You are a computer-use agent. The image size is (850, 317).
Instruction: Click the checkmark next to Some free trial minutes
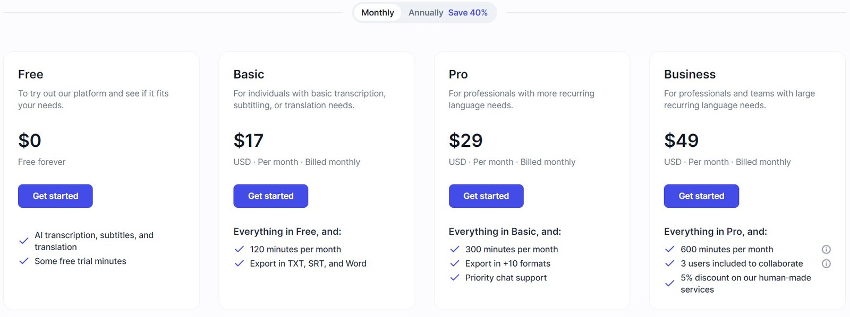click(24, 261)
